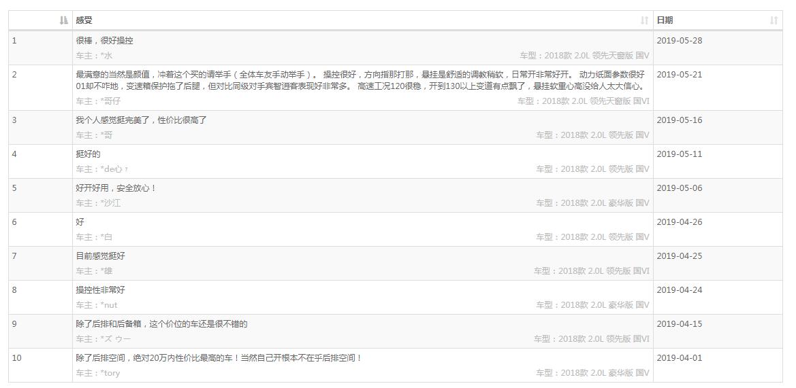Click date 2019-04-01
Image resolution: width=796 pixels, height=388 pixels.
[x=680, y=357]
